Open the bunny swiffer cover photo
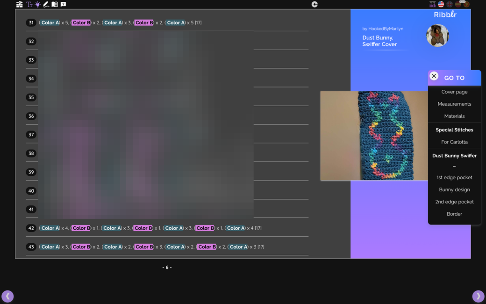The image size is (486, 304). pyautogui.click(x=374, y=136)
